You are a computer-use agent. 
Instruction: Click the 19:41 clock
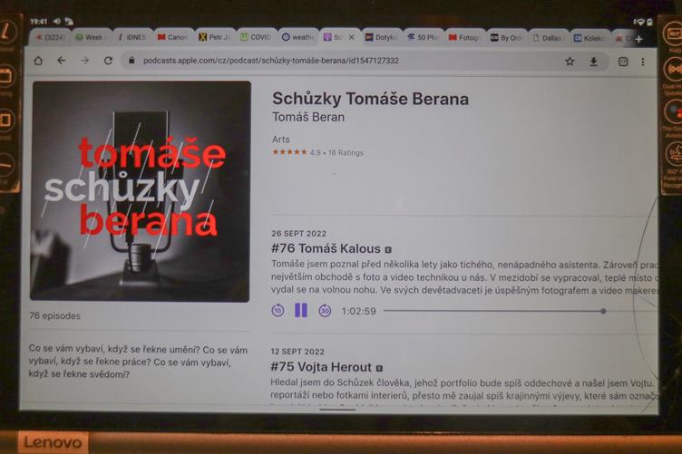[x=39, y=21]
